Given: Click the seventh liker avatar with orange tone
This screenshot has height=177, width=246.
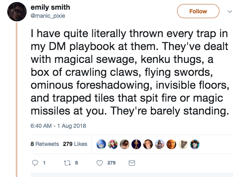Looking at the screenshot, I should click(x=171, y=144).
